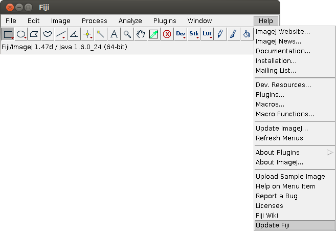The width and height of the screenshot is (336, 231).
Task: Select Macro Functions... menu entry
Action: click(x=295, y=114)
